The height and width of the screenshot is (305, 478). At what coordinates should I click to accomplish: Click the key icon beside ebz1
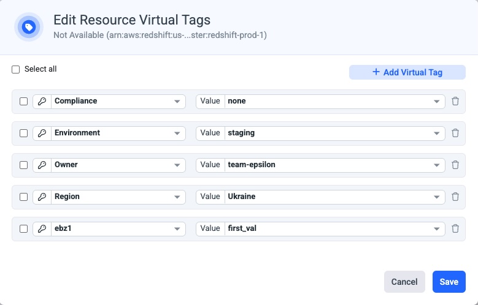pos(42,229)
